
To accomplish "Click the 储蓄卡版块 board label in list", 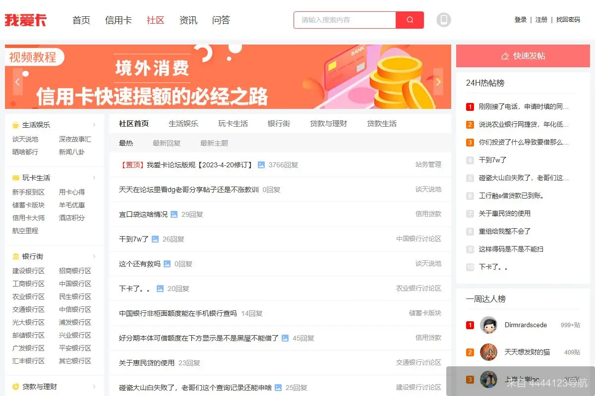I will tap(425, 313).
